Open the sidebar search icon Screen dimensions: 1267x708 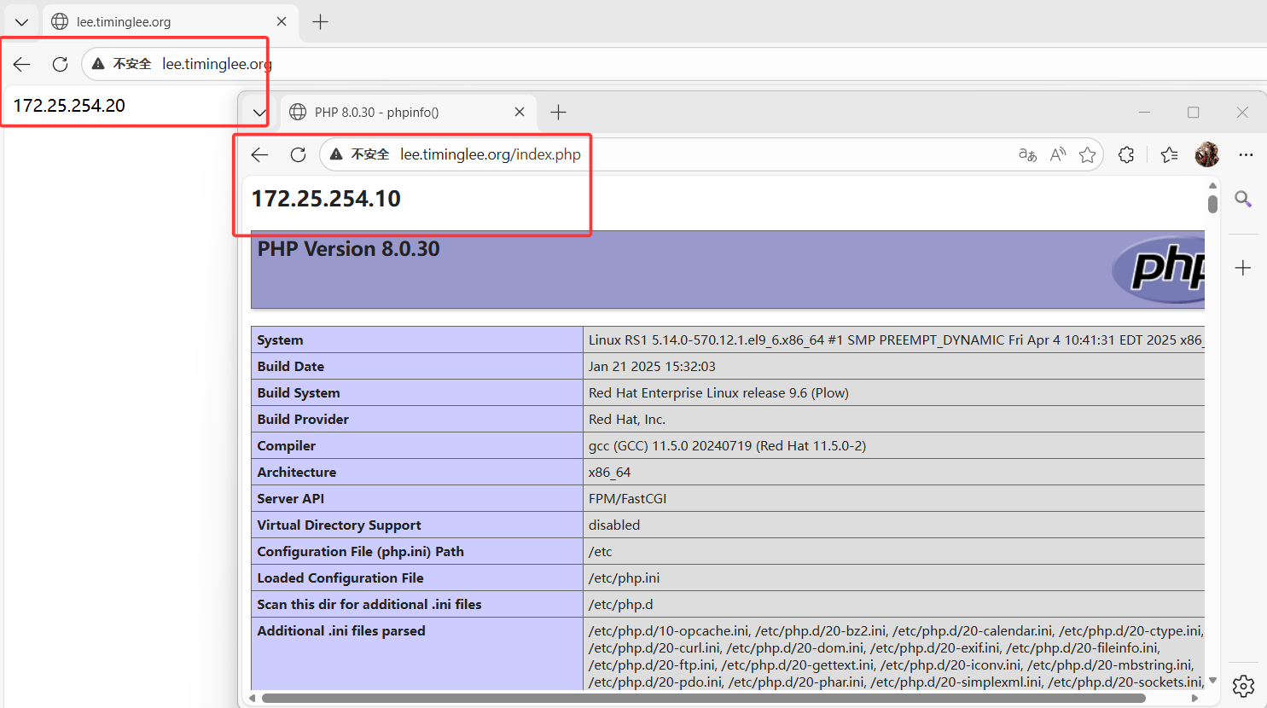[x=1243, y=199]
